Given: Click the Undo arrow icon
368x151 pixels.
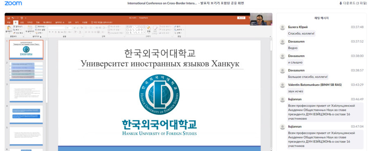Looking at the screenshot, I should 13,18.
